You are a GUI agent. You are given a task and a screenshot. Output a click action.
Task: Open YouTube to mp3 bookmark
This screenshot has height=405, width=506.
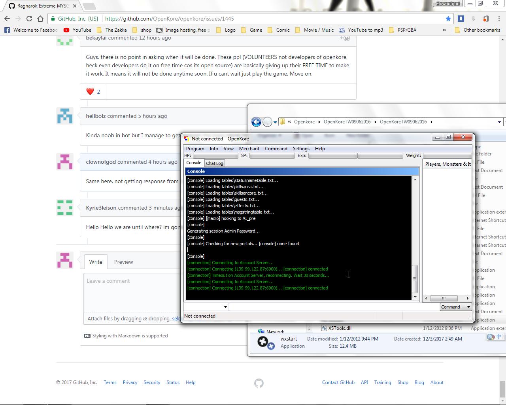pos(361,30)
